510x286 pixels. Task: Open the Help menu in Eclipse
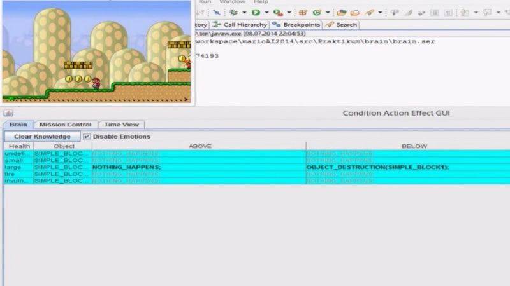coord(261,2)
